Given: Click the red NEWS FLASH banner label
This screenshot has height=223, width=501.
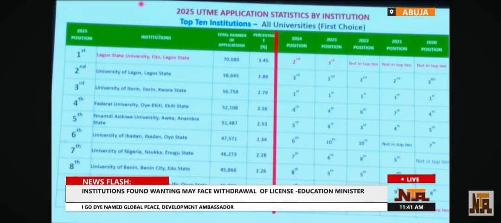Looking at the screenshot, I should click(x=117, y=181).
